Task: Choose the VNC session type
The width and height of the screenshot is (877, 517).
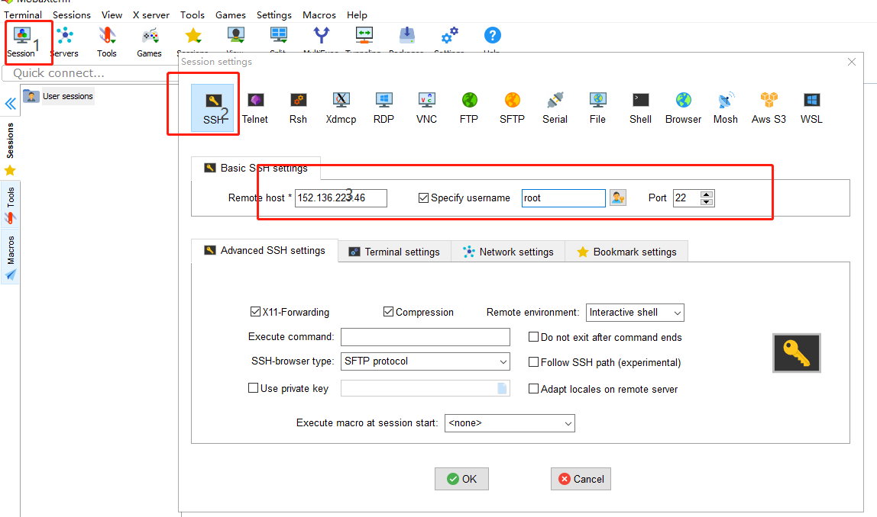Action: (427, 108)
